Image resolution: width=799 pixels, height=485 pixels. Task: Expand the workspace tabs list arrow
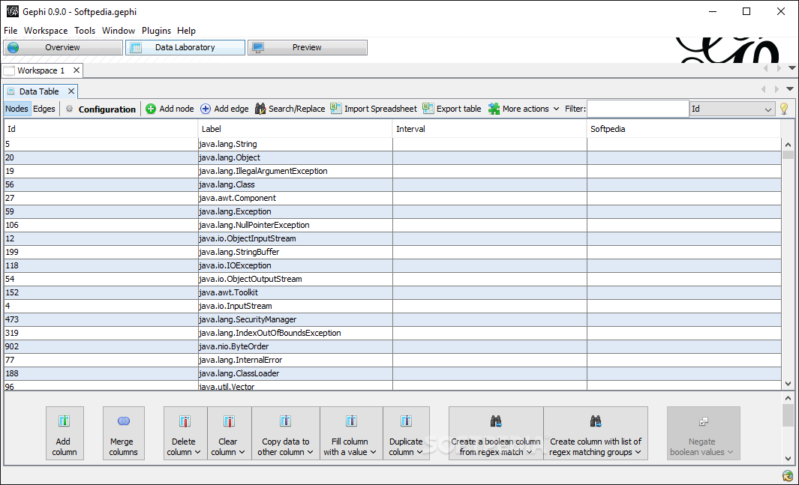[791, 67]
